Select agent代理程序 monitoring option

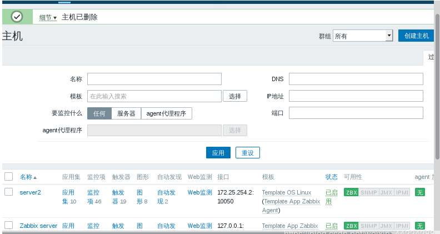click(167, 113)
